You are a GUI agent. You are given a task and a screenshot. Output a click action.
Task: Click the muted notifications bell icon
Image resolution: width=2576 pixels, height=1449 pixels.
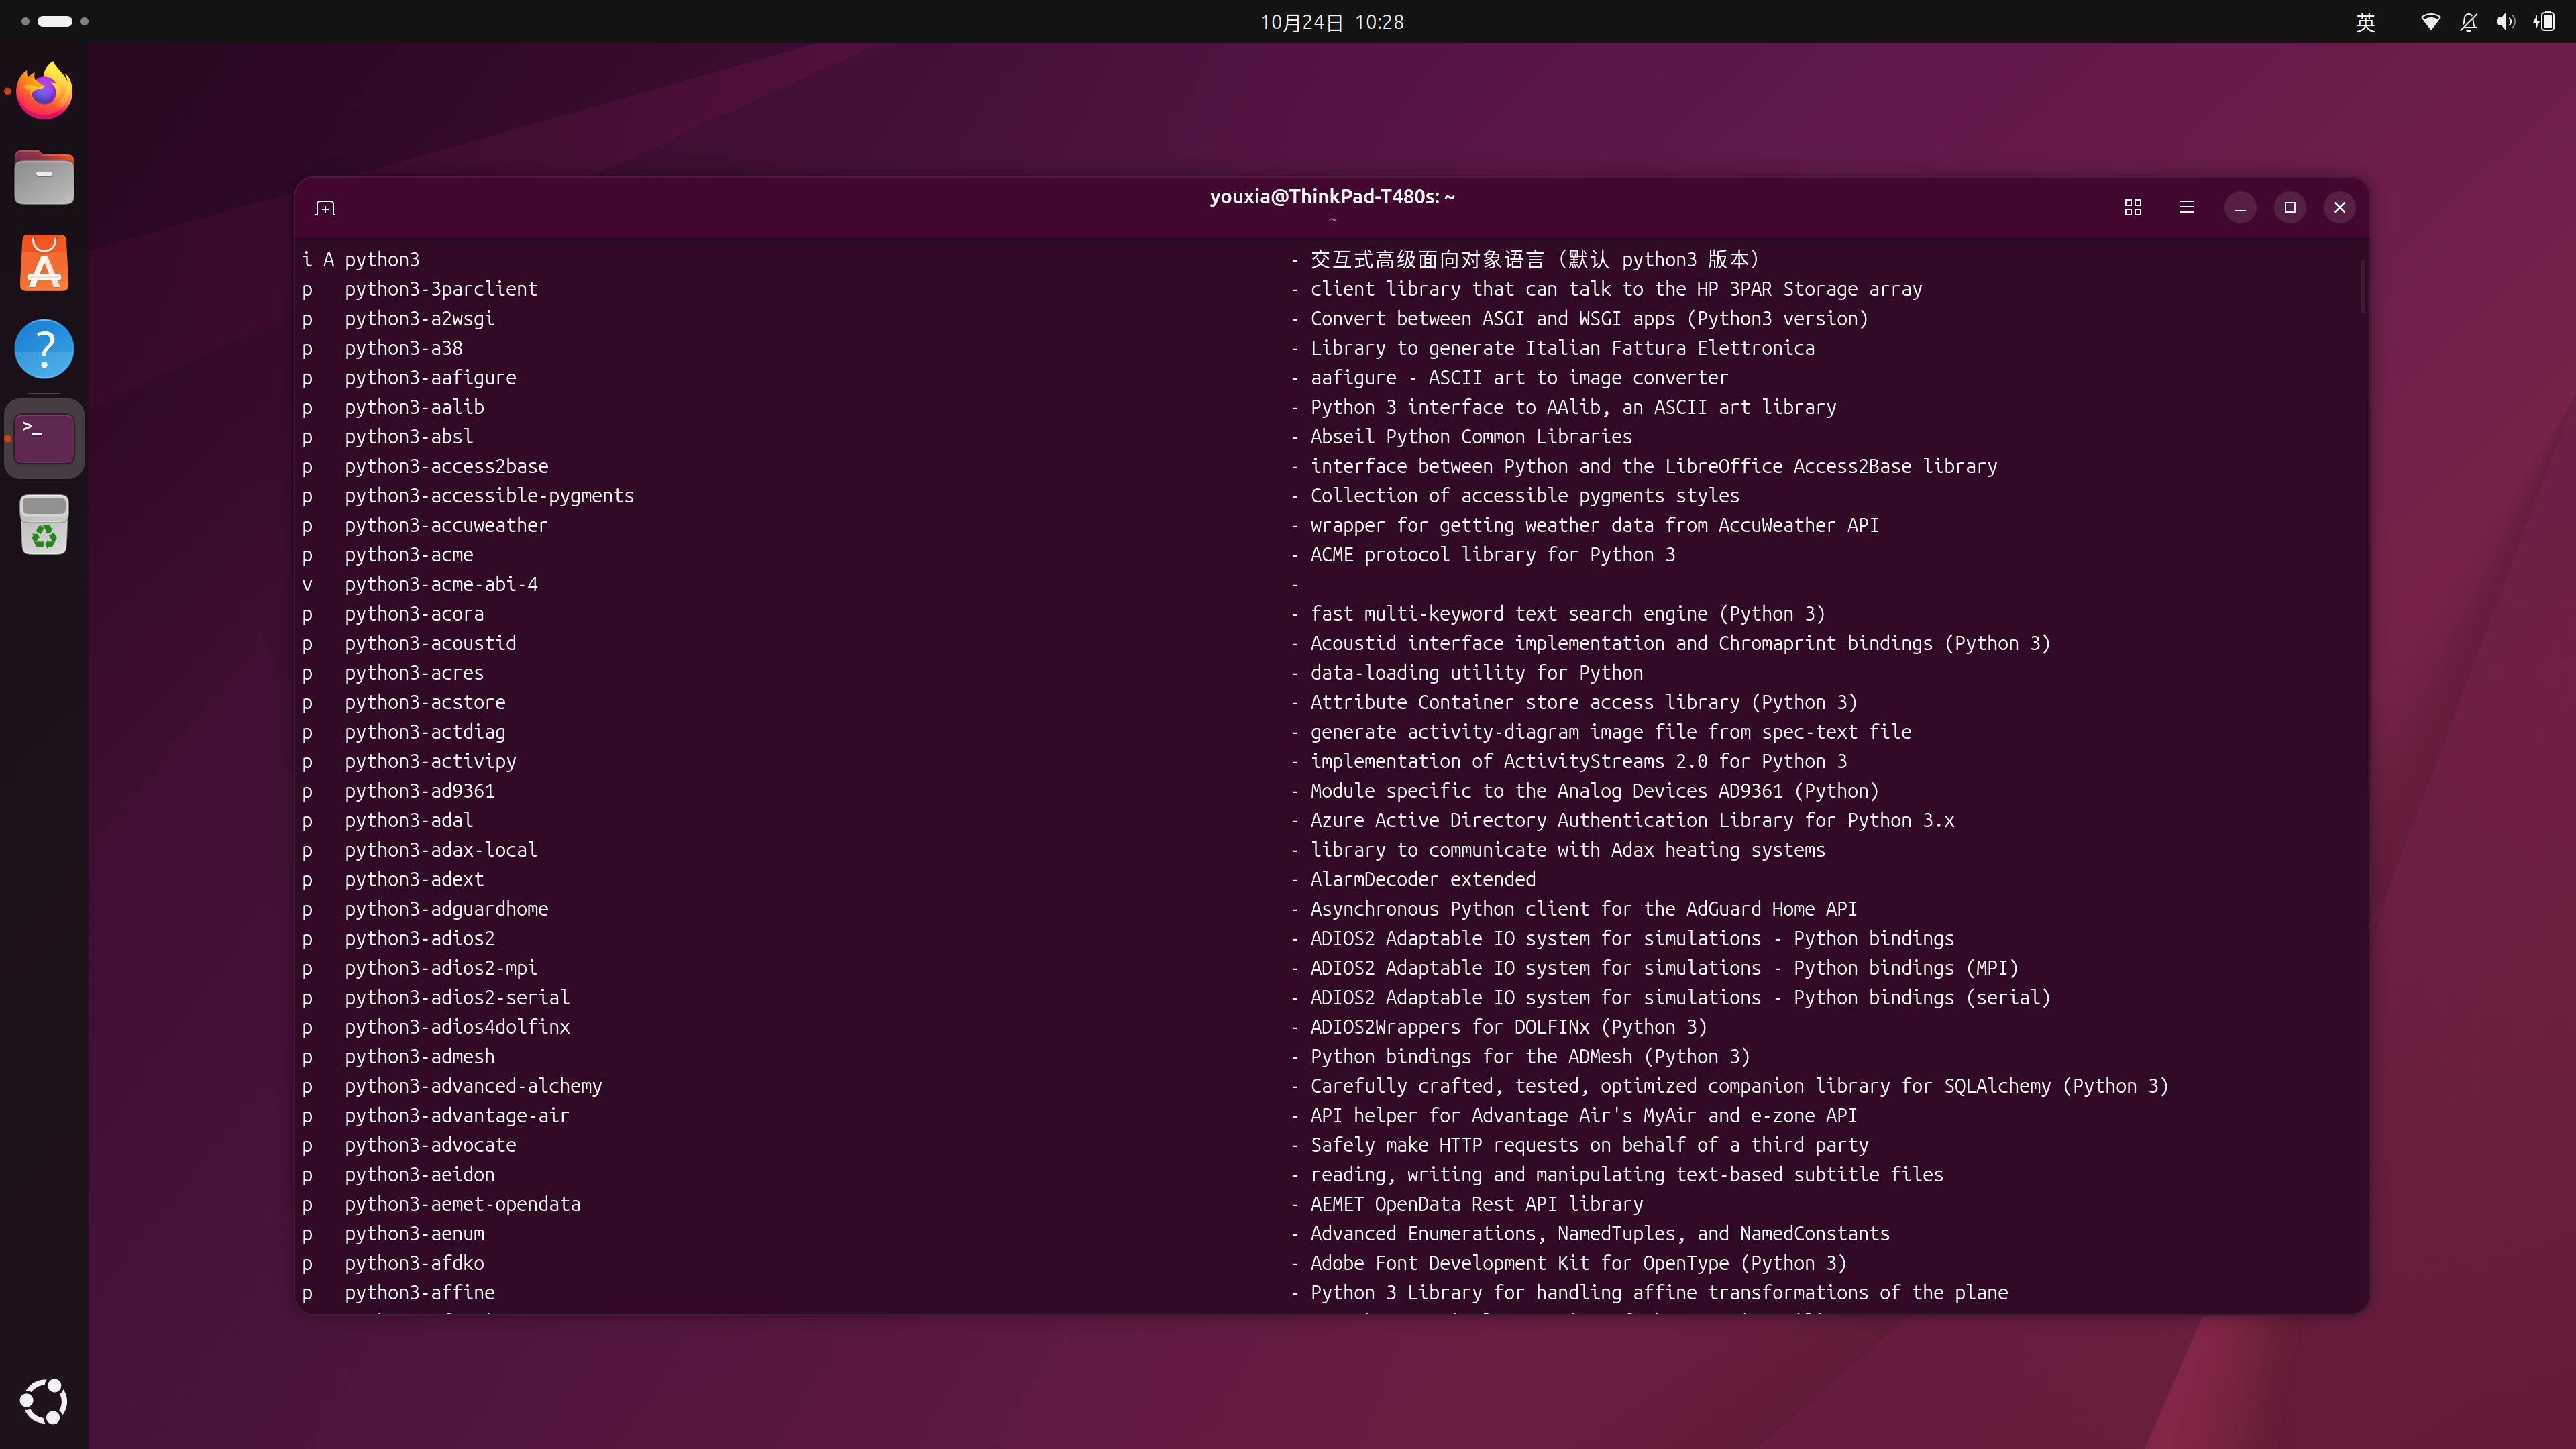2468,22
